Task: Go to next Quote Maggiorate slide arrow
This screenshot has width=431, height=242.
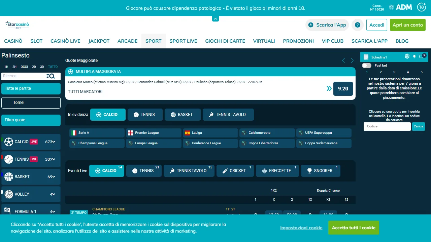Action: click(x=352, y=61)
